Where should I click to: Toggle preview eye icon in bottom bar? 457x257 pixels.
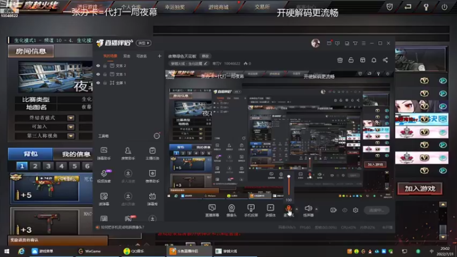click(344, 210)
